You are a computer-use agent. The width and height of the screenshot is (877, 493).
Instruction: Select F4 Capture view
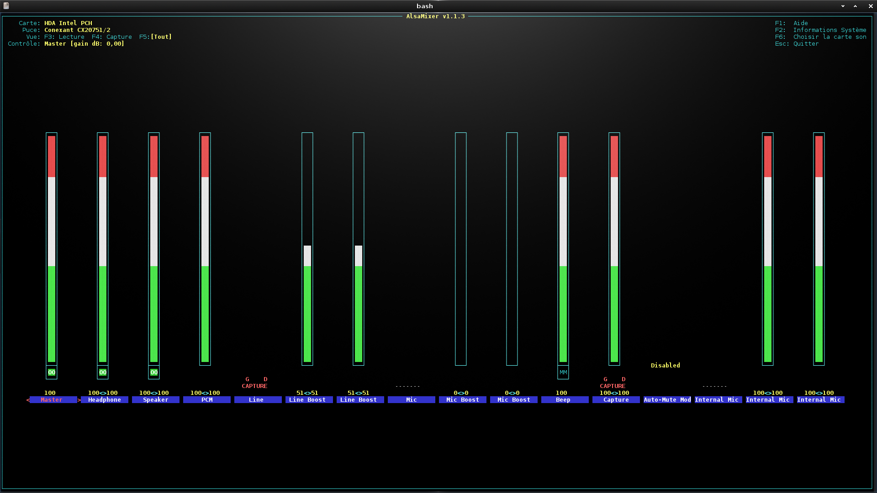(112, 37)
